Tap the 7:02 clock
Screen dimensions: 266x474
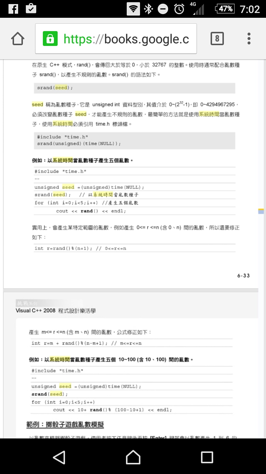(x=250, y=9)
